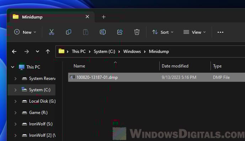Open recent locations chevron
Screen dimensions: 245x141
pos(37,51)
